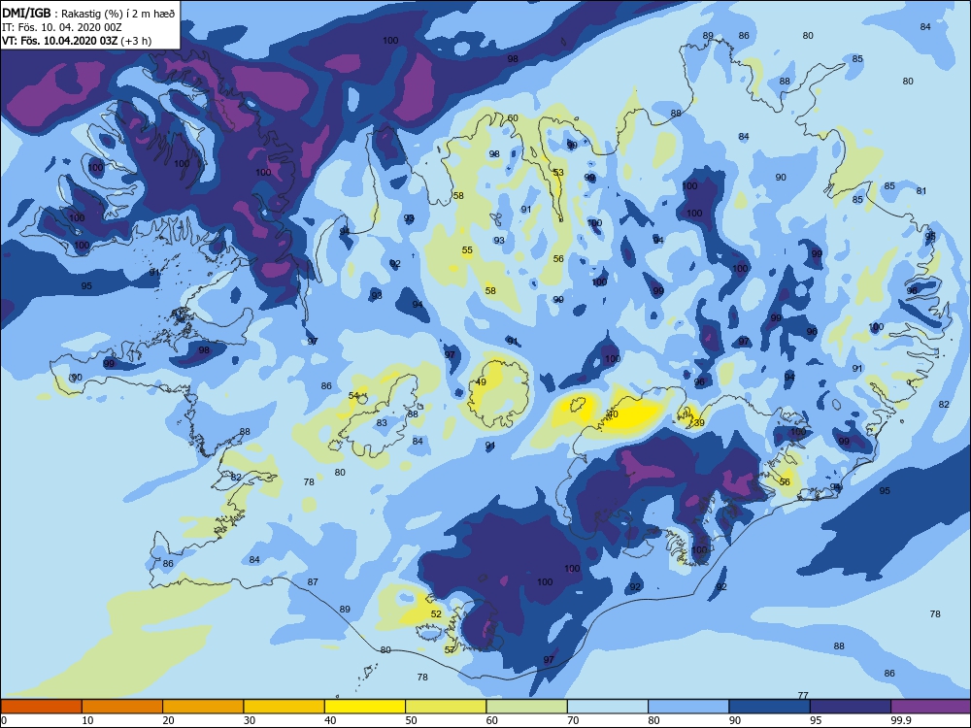Click the 83 humidity value on the map

click(x=382, y=423)
